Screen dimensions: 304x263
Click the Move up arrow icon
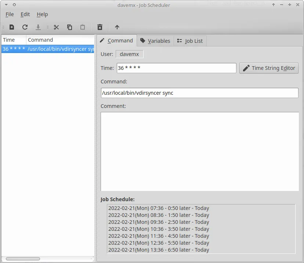[117, 27]
